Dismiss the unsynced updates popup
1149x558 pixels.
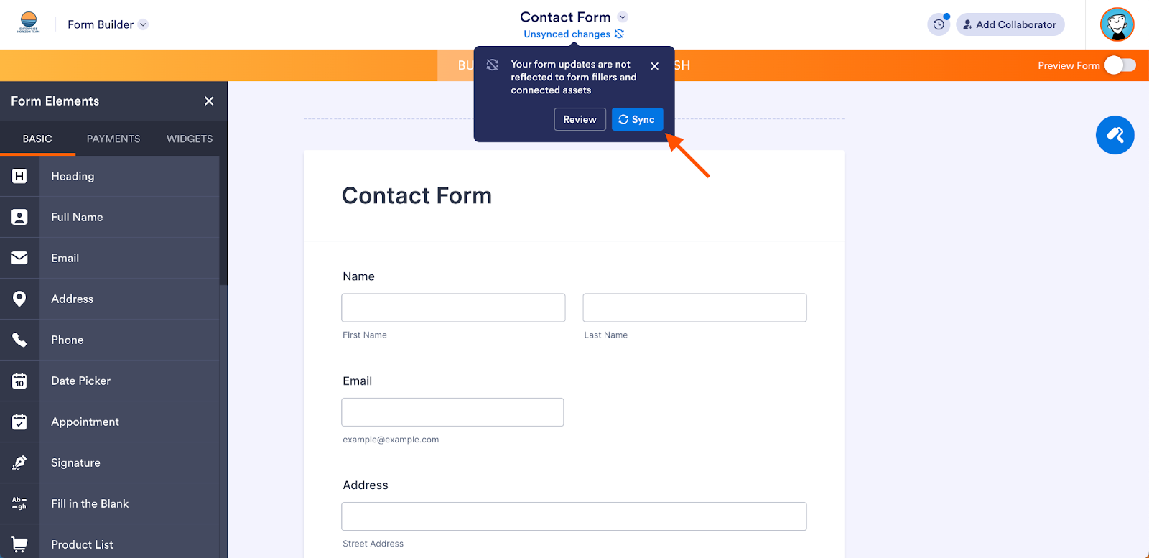tap(654, 66)
